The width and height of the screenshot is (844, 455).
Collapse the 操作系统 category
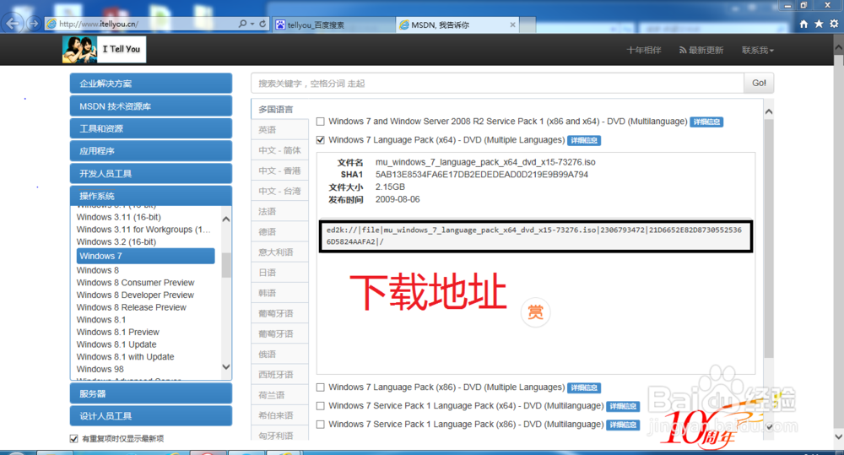click(x=151, y=196)
